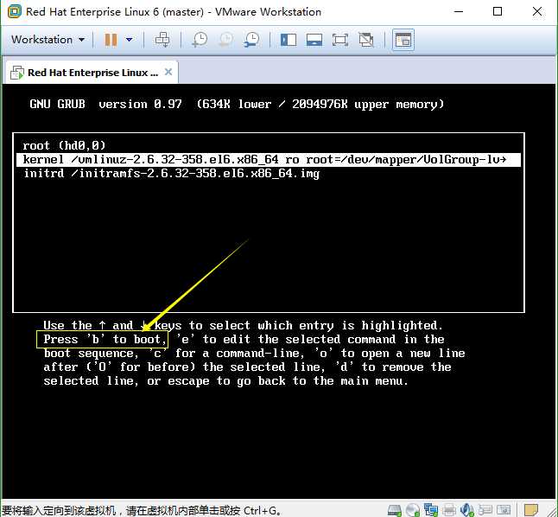Click the VMware Workstation title bar icon

(14, 12)
